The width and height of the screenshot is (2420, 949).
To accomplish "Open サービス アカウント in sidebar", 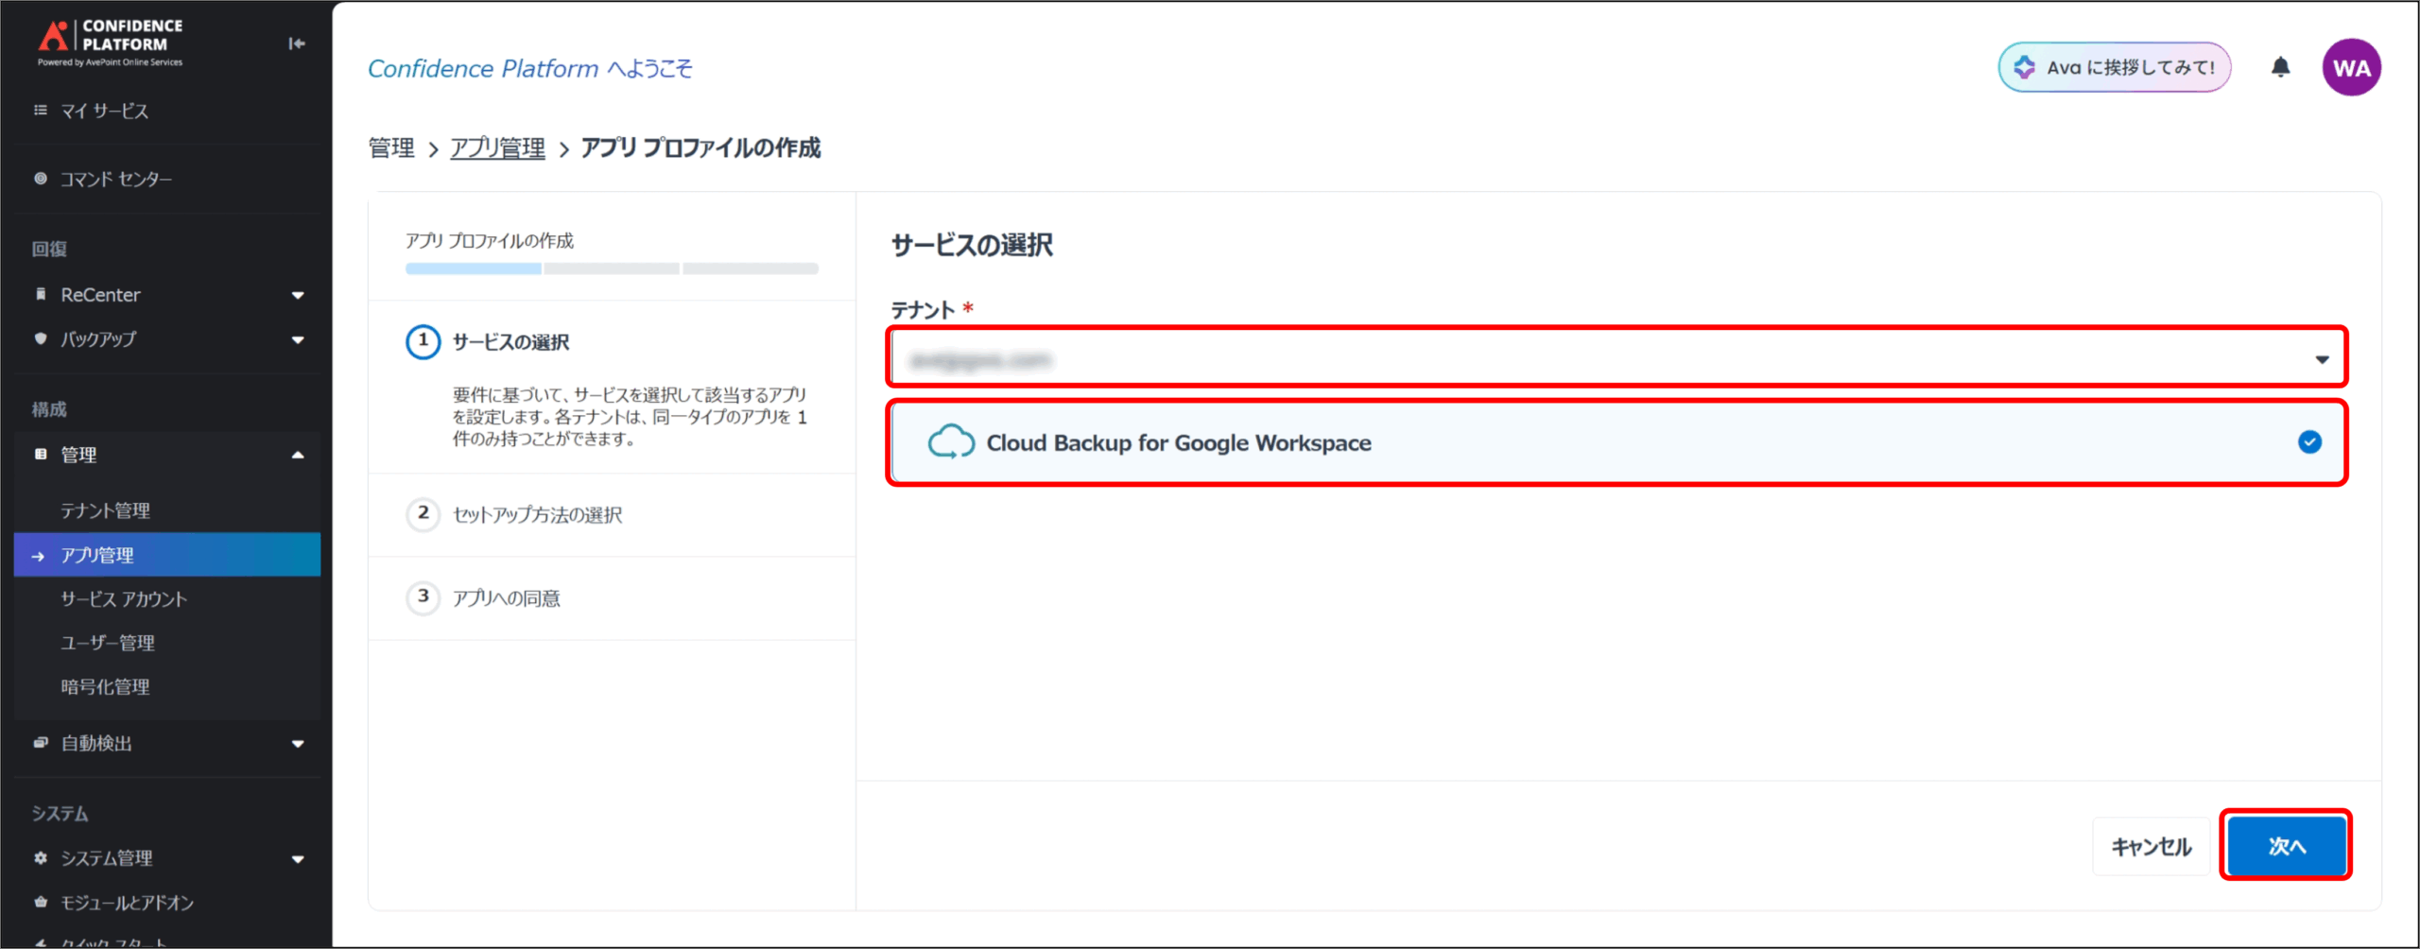I will tap(124, 599).
